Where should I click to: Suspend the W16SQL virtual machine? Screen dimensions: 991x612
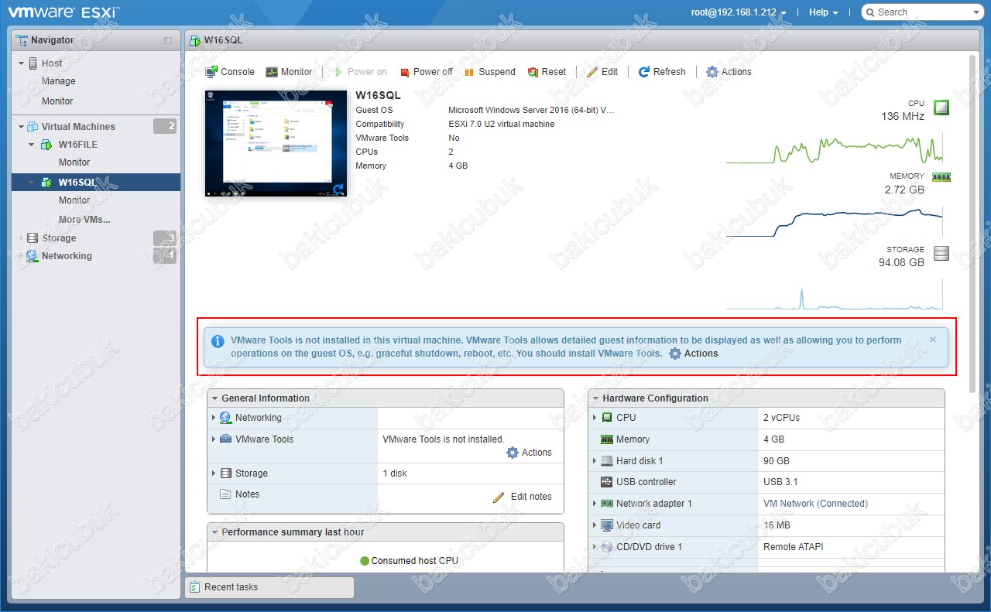point(490,72)
